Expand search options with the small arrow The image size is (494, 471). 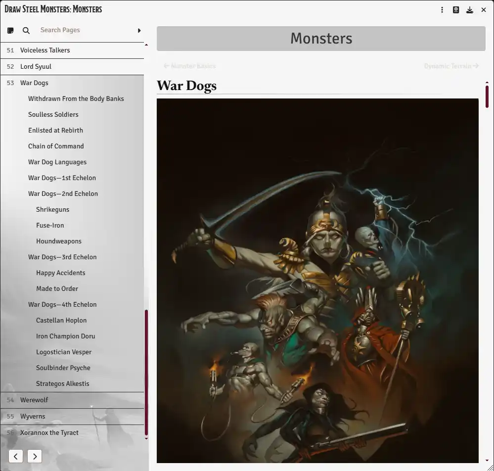139,30
